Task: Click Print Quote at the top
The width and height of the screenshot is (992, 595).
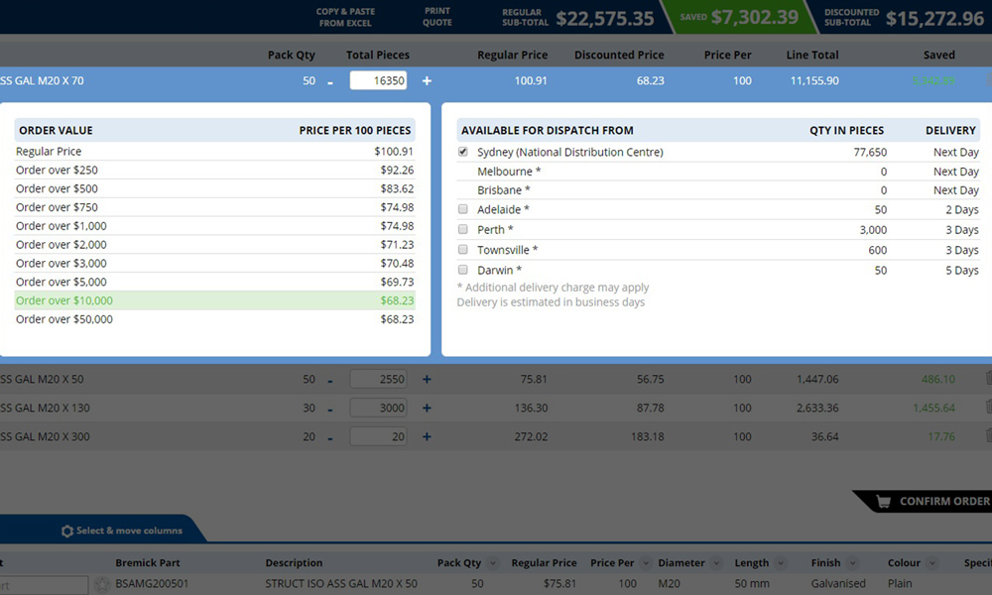Action: tap(436, 17)
